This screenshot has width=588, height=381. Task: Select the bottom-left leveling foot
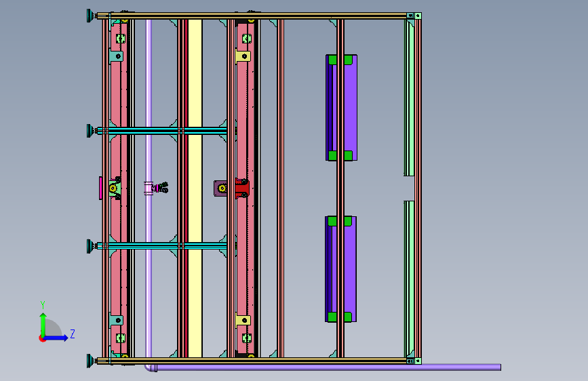92,361
